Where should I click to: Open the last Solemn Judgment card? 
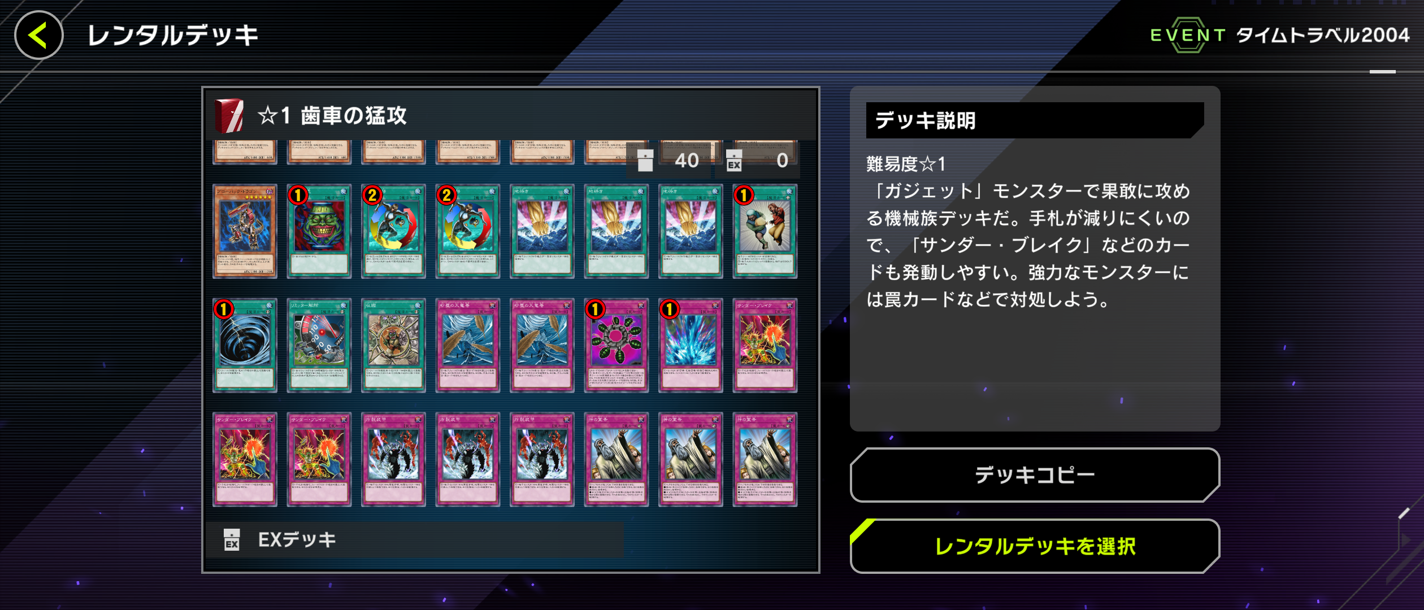[765, 460]
